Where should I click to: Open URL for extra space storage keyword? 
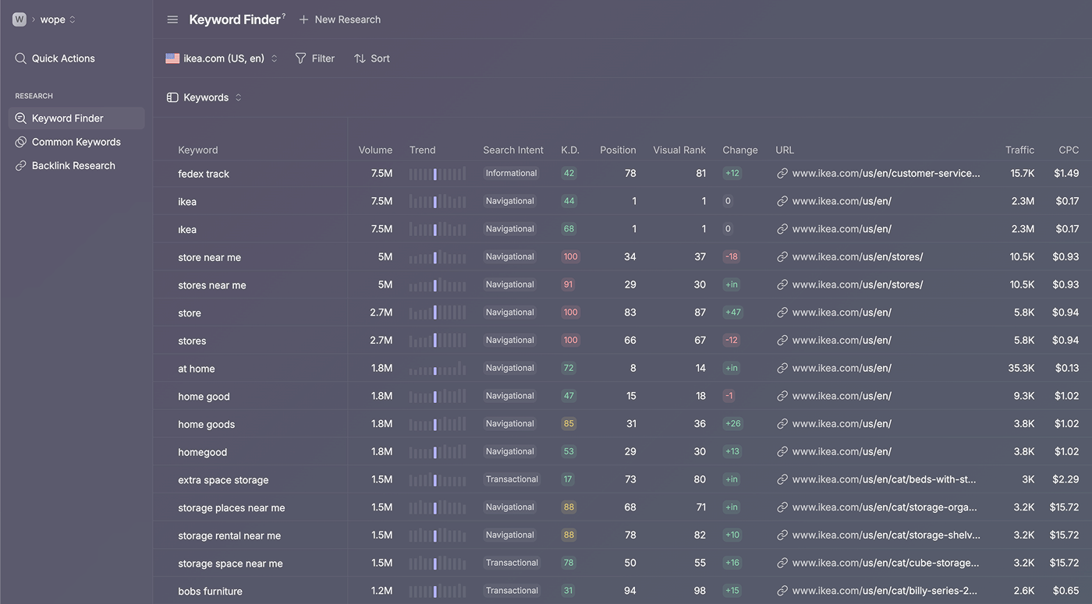(x=884, y=480)
